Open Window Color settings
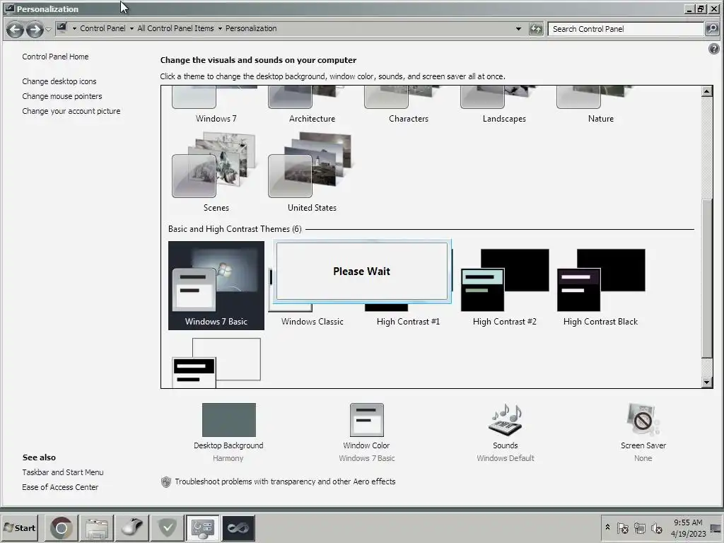The width and height of the screenshot is (724, 543). click(367, 433)
